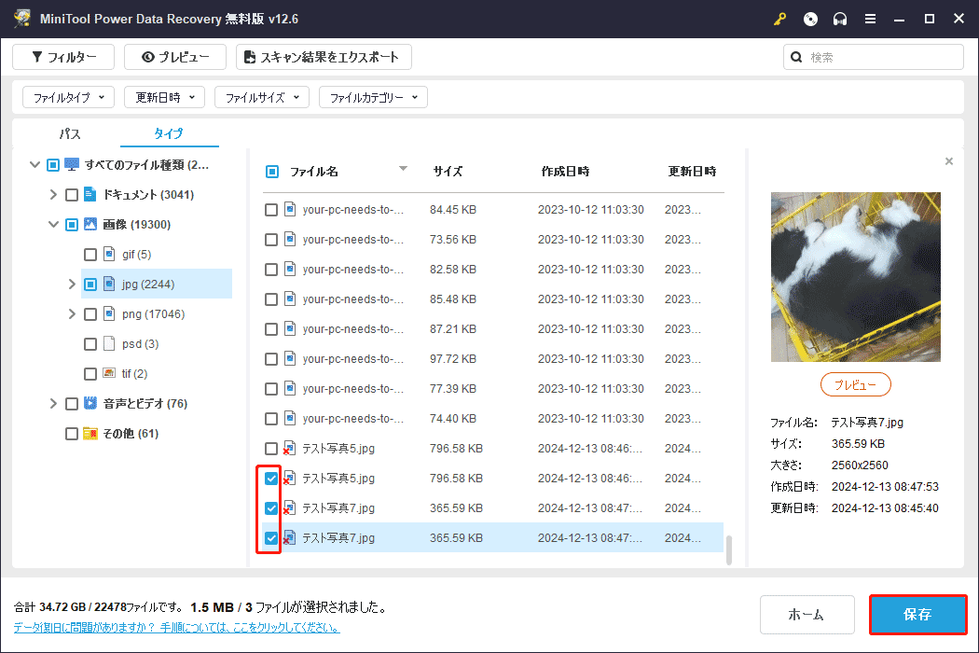The height and width of the screenshot is (653, 979).
Task: Switch to the パス tab
Action: pyautogui.click(x=70, y=133)
